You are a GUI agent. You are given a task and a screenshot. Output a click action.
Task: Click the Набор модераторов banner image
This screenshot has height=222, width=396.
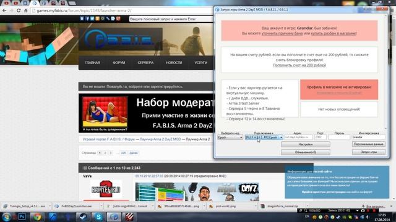146,113
